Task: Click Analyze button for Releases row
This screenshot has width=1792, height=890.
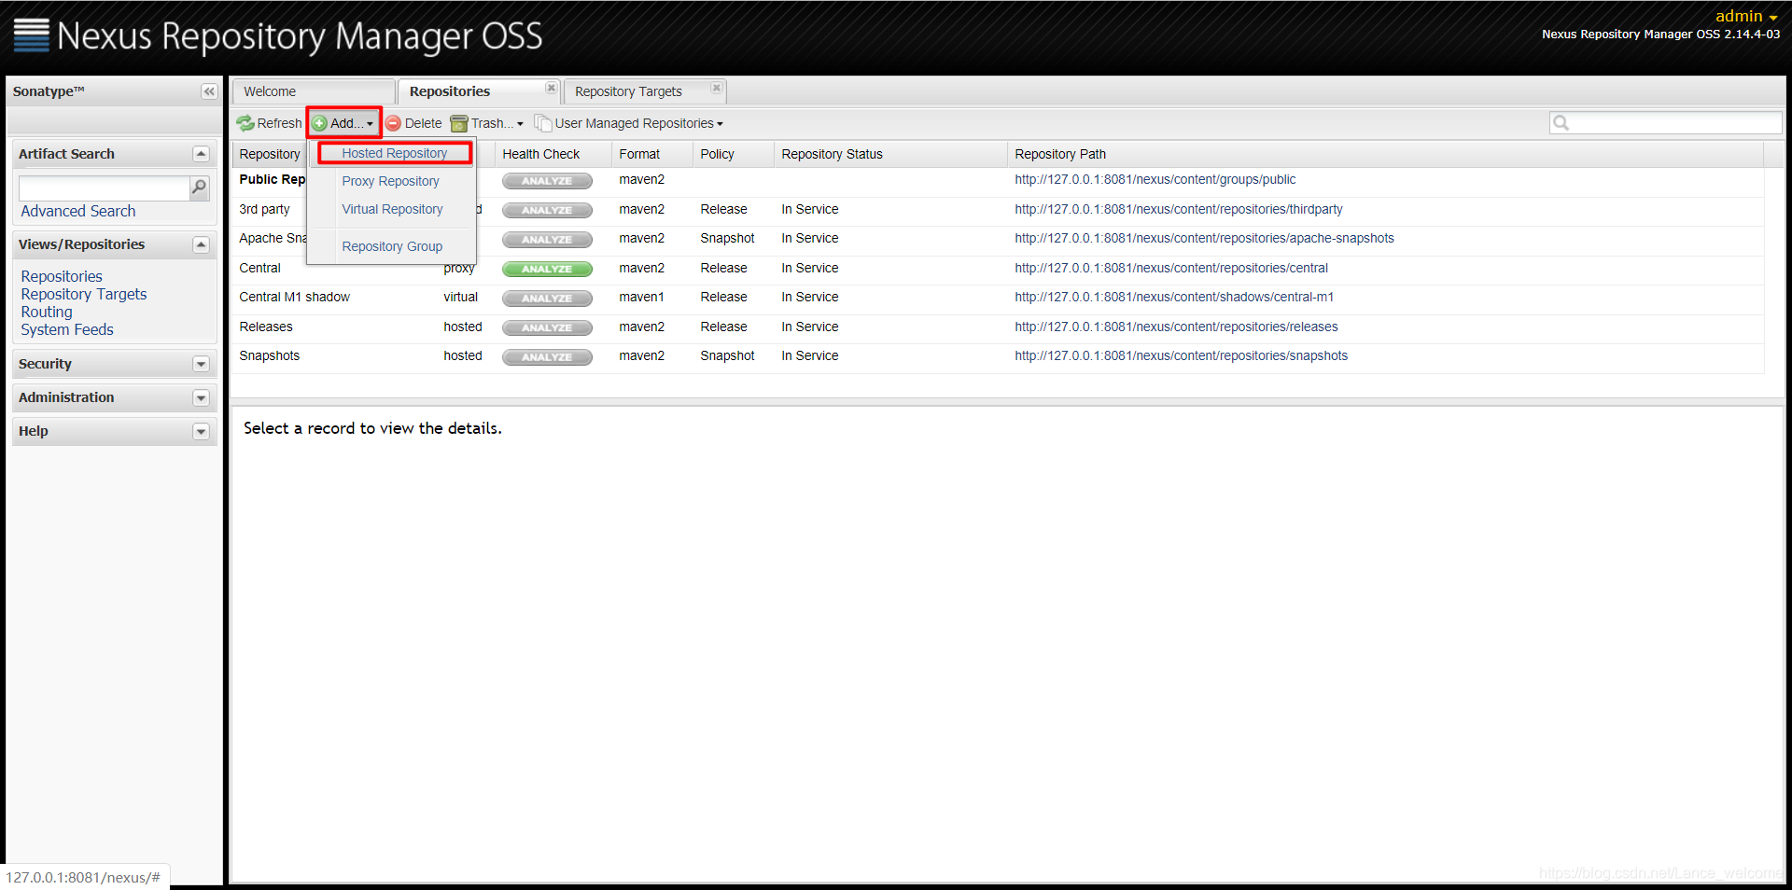Action: (547, 327)
